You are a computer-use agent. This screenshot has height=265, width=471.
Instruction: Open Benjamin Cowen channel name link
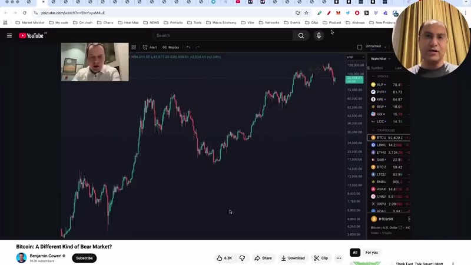click(45, 256)
